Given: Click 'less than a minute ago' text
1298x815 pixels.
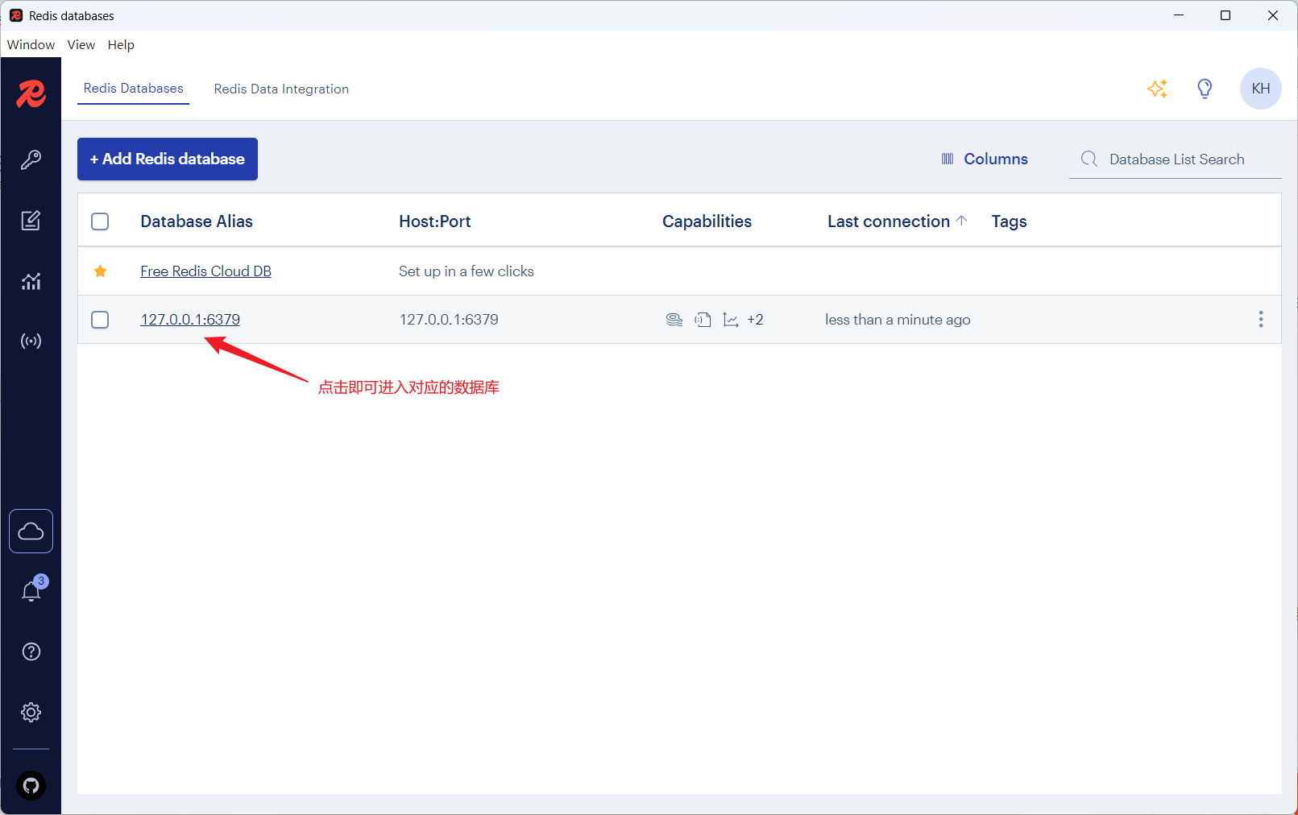Looking at the screenshot, I should pos(898,320).
